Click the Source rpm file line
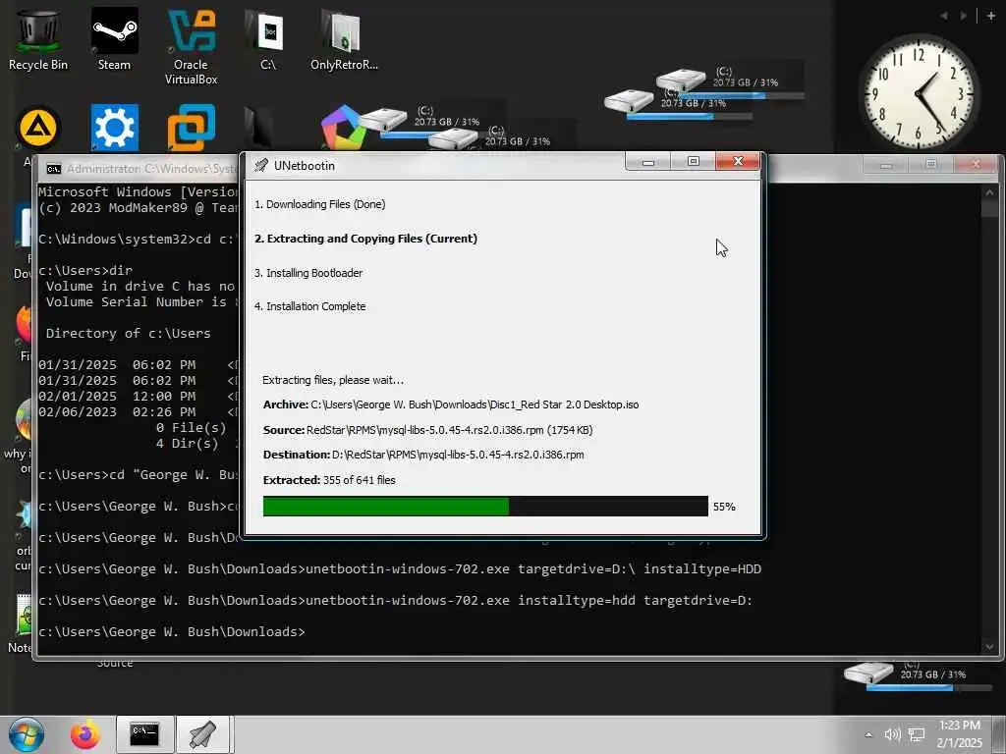The width and height of the screenshot is (1006, 754). click(428, 430)
